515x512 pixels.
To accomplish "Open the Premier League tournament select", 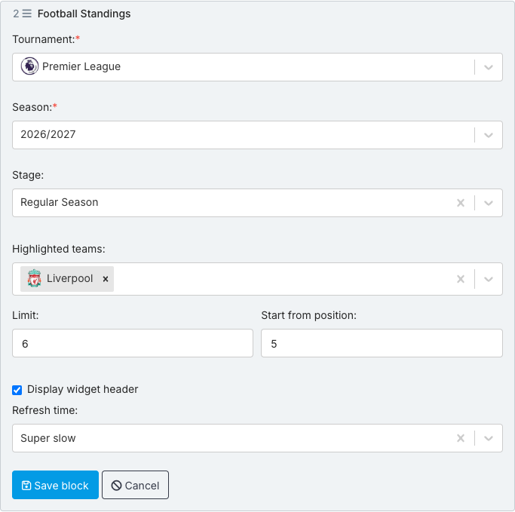I will click(257, 67).
